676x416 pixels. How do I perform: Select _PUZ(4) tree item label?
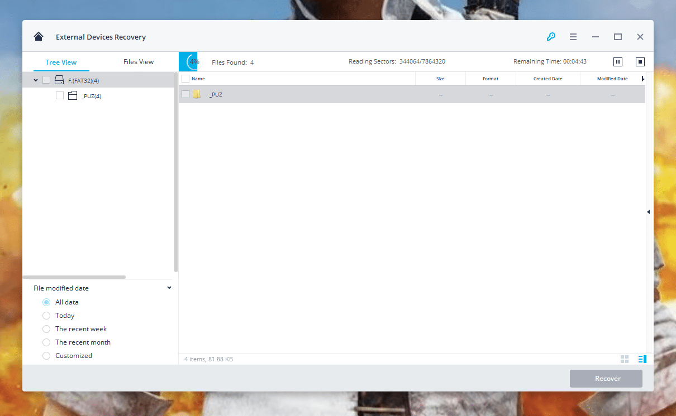(91, 96)
